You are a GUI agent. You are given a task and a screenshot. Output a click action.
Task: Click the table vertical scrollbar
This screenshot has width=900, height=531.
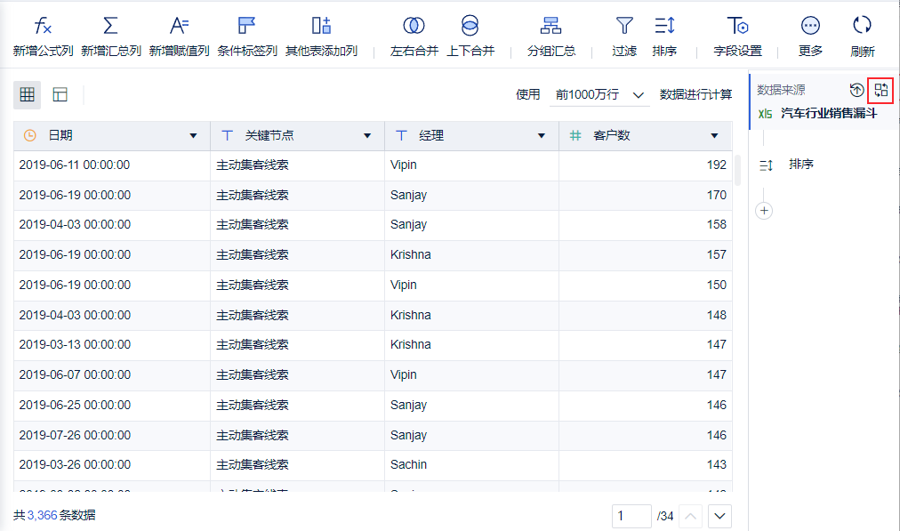pyautogui.click(x=737, y=169)
